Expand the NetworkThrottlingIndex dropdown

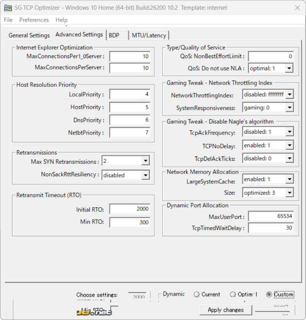click(x=289, y=94)
